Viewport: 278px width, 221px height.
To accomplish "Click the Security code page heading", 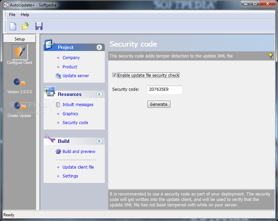I will [x=133, y=44].
